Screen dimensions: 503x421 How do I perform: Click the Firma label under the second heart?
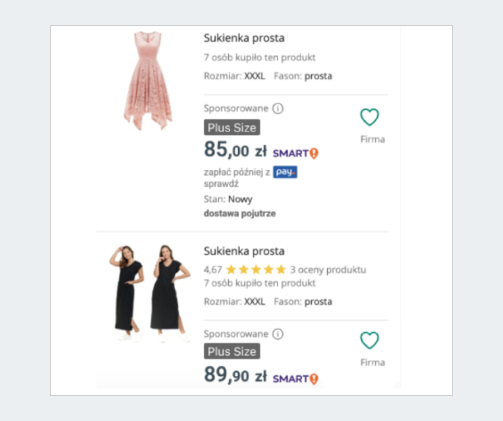(x=372, y=362)
